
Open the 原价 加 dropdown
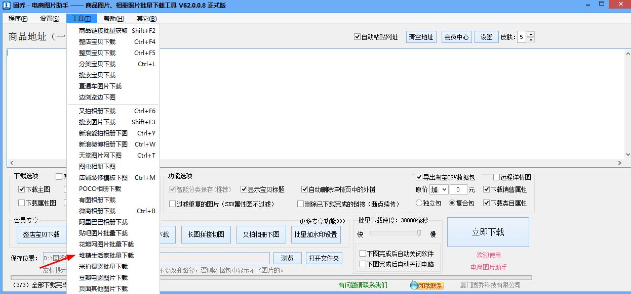pyautogui.click(x=439, y=189)
